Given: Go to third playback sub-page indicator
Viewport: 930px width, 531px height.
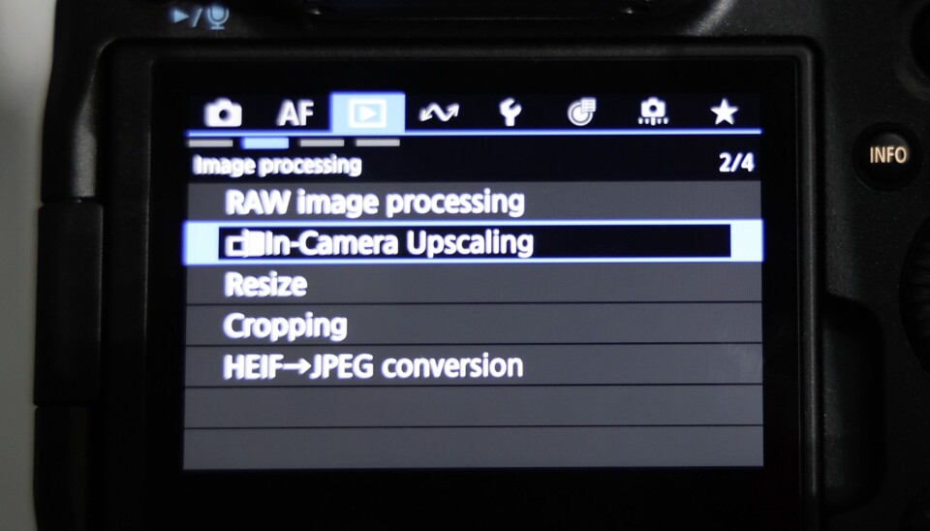Looking at the screenshot, I should (x=322, y=143).
